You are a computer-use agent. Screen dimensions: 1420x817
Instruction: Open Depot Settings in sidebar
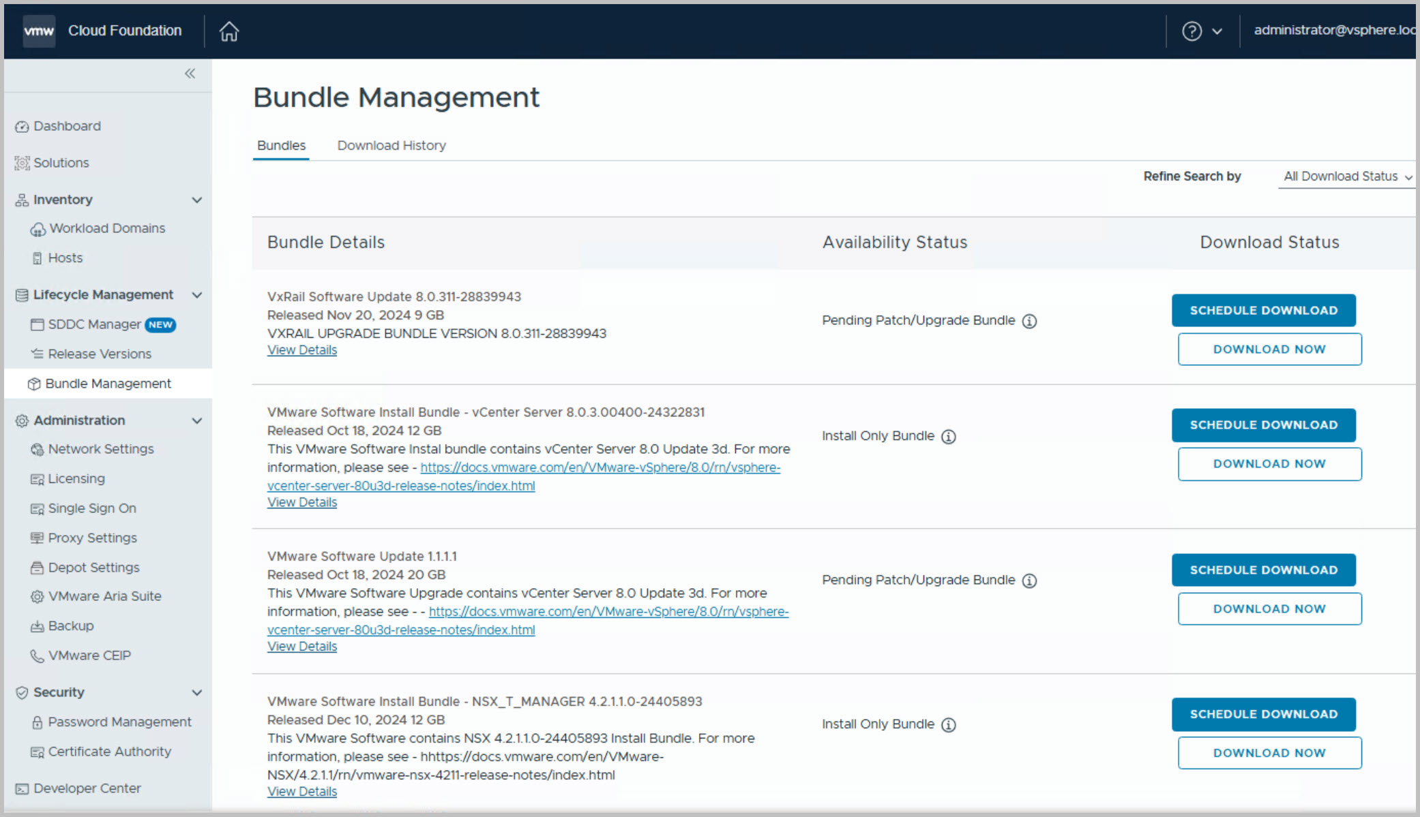93,568
